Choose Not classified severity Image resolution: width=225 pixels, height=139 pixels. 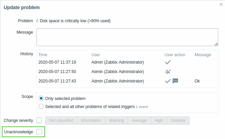[61, 120]
